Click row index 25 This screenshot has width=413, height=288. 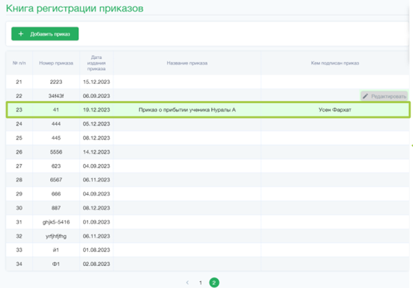19,138
